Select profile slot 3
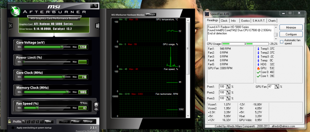Image resolution: width=310 pixels, height=132 pixels. tap(32, 121)
